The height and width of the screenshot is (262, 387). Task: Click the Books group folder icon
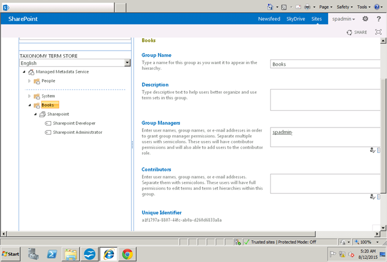pos(37,105)
